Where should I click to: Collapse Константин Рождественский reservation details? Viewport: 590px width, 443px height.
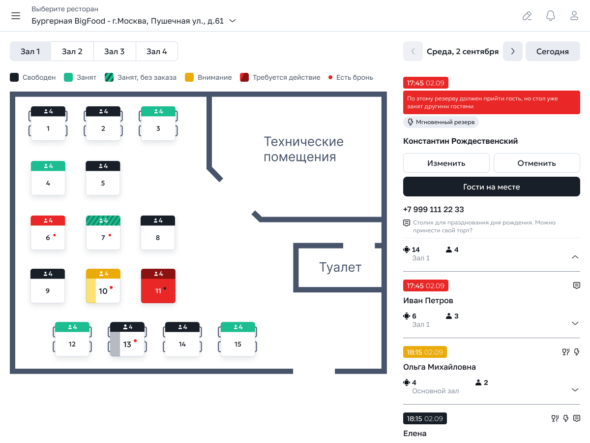[575, 257]
